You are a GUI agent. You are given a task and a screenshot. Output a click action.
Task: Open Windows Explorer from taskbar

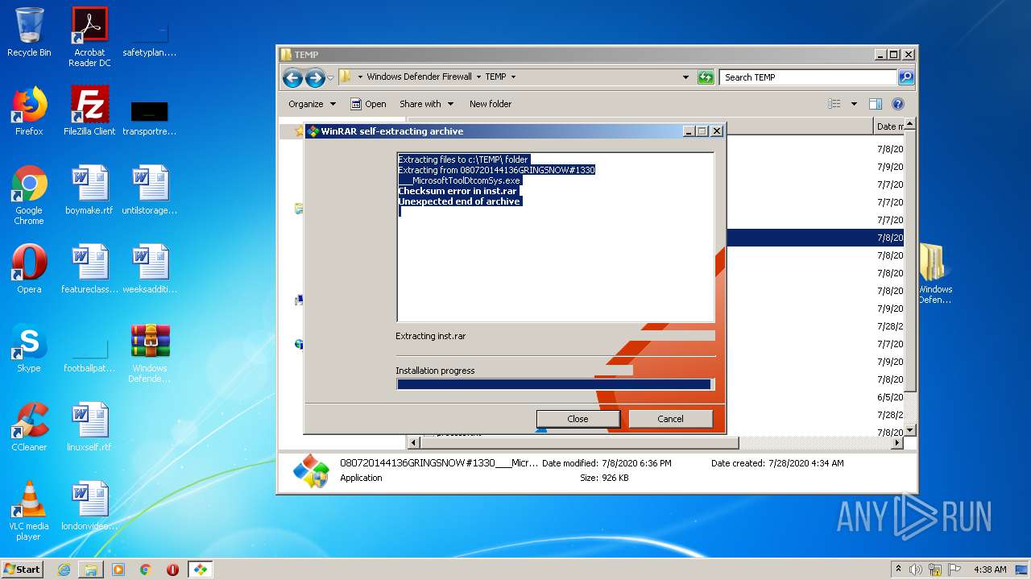click(91, 570)
